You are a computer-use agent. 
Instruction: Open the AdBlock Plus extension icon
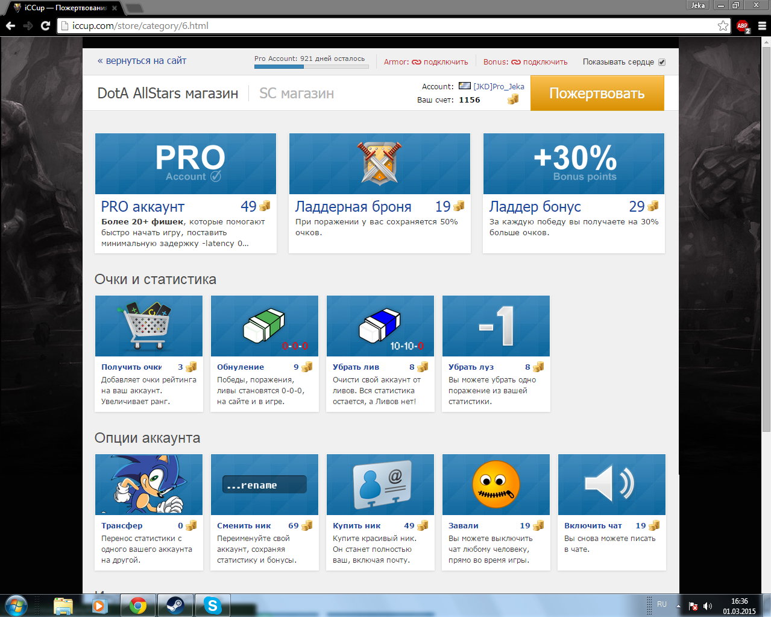(x=743, y=26)
